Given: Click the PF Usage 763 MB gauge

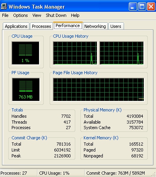Looking at the screenshot, I should [x=26, y=89].
